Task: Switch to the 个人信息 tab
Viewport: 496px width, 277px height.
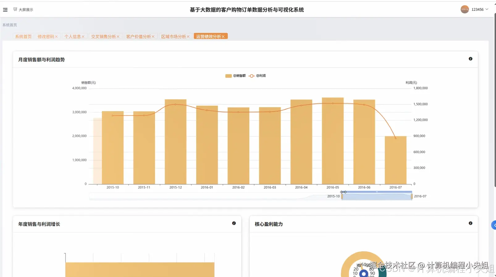Action: [x=73, y=36]
